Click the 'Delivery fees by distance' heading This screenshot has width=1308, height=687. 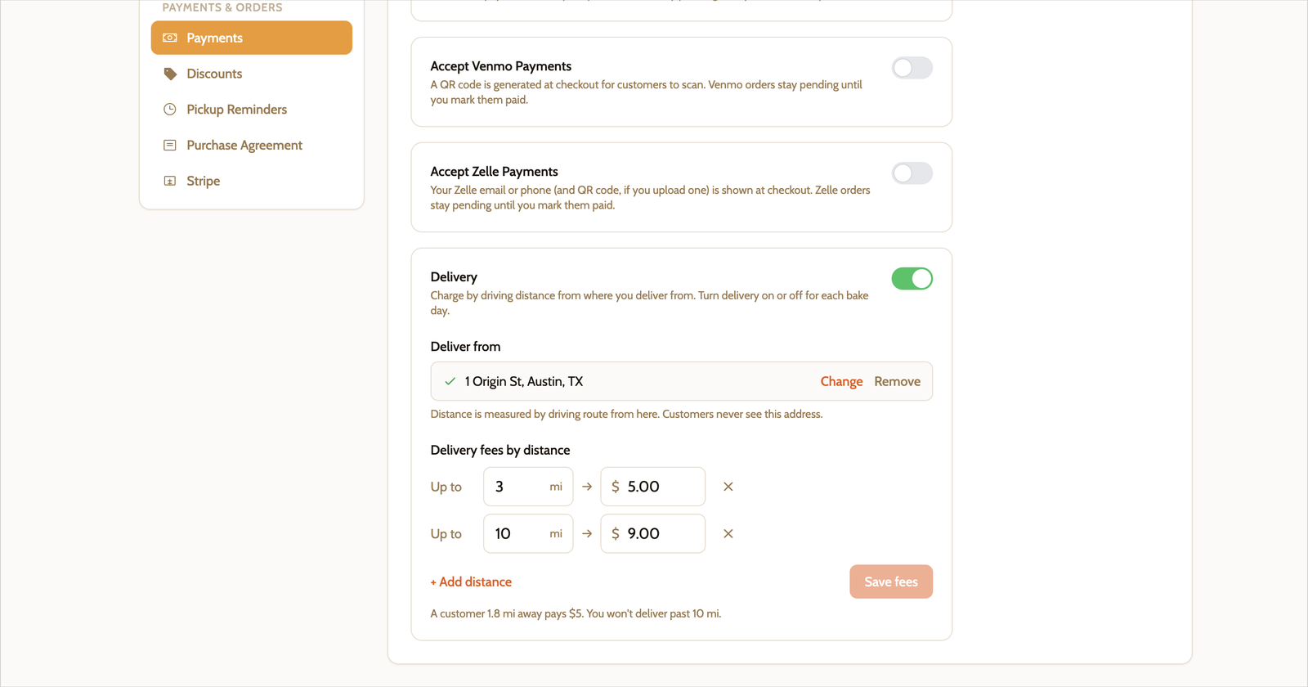500,451
